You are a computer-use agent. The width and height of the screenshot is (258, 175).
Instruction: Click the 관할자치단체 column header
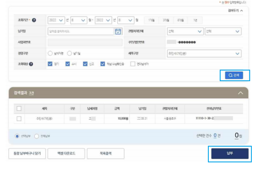coord(170,109)
